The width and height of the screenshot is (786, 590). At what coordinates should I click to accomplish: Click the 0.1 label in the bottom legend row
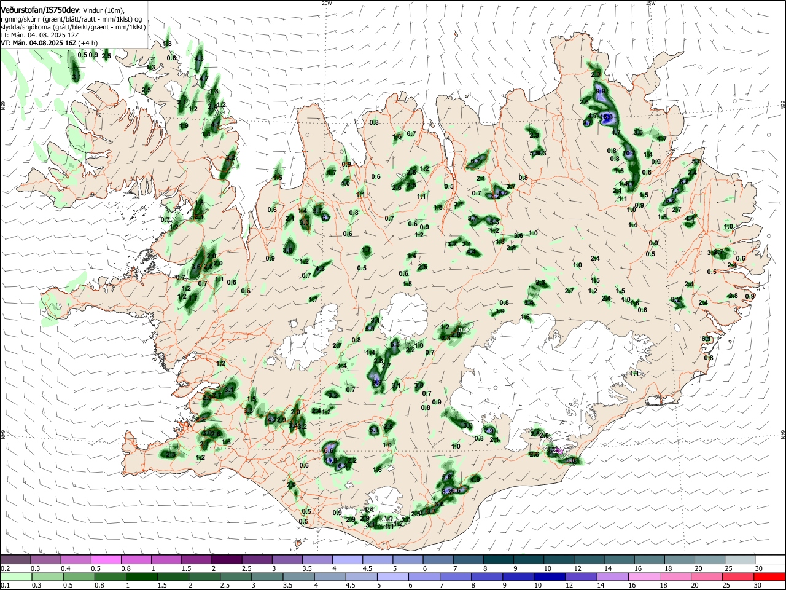(x=5, y=586)
